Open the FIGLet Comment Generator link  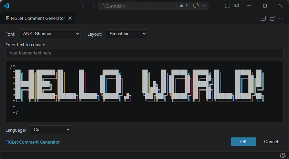[x=33, y=142]
